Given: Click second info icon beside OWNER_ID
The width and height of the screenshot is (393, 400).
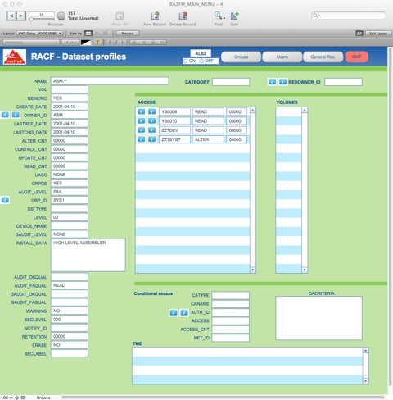Looking at the screenshot, I should 16,115.
